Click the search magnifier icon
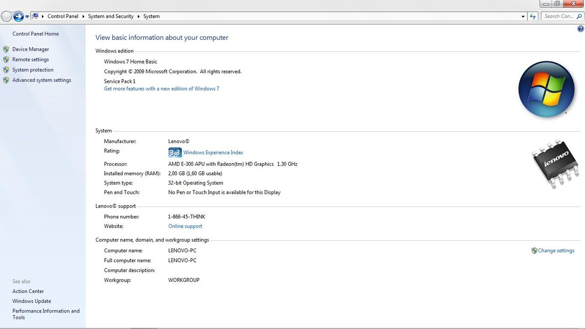The width and height of the screenshot is (585, 329). [579, 16]
